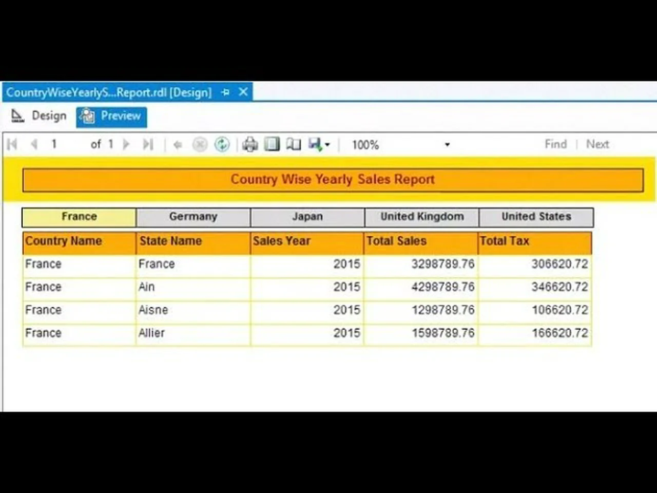Expand the 100% zoom dropdown
657x493 pixels.
click(x=447, y=145)
